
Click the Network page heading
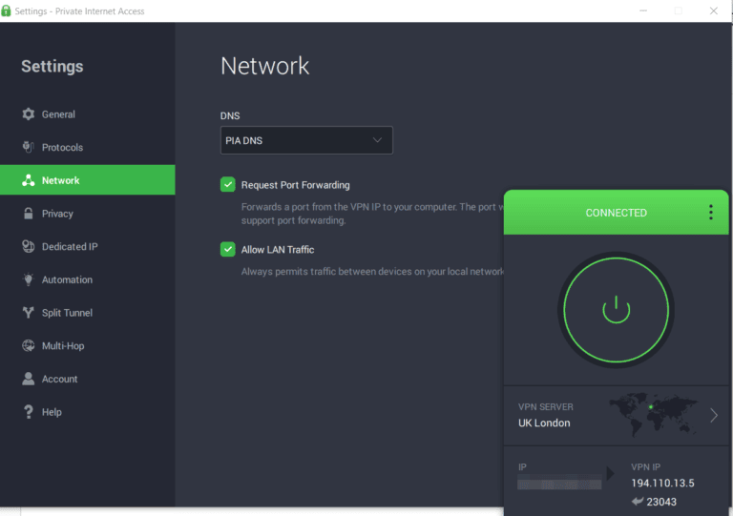pyautogui.click(x=265, y=66)
